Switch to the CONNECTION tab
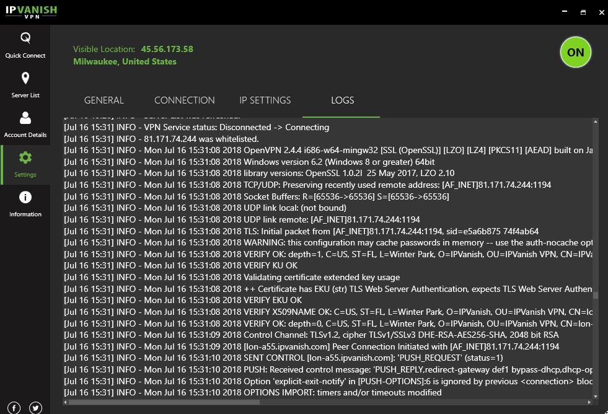Image resolution: width=608 pixels, height=414 pixels. coord(185,100)
